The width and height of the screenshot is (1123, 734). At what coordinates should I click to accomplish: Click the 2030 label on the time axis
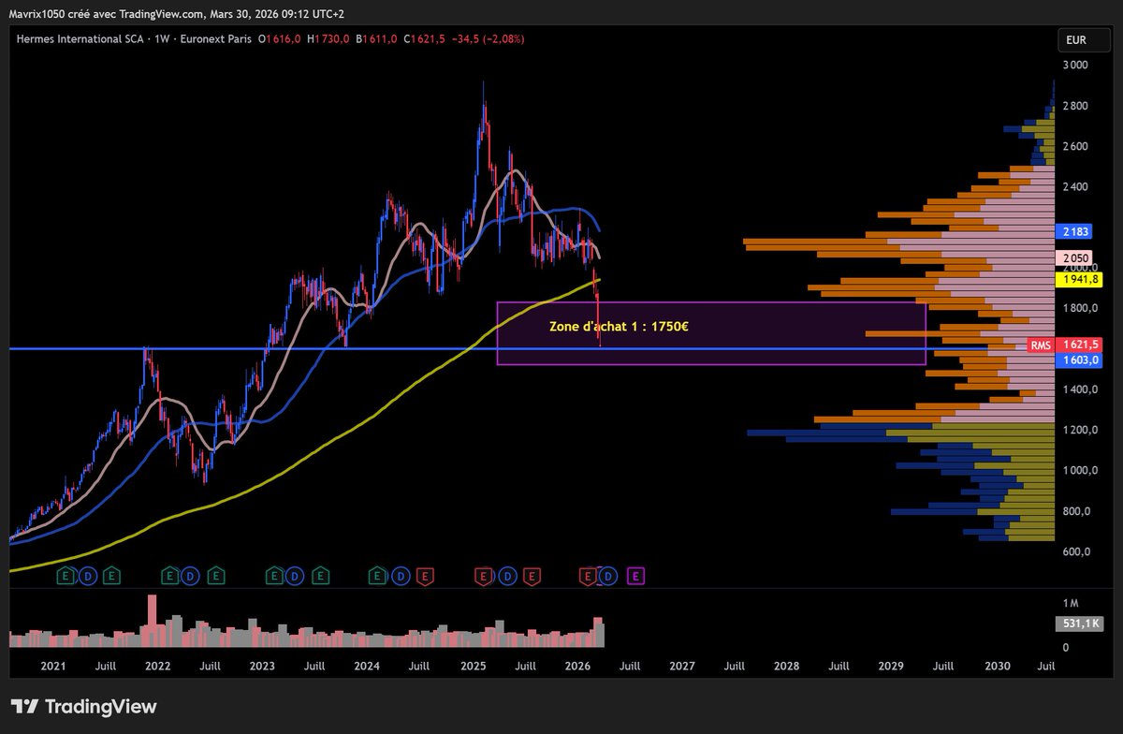coord(998,666)
